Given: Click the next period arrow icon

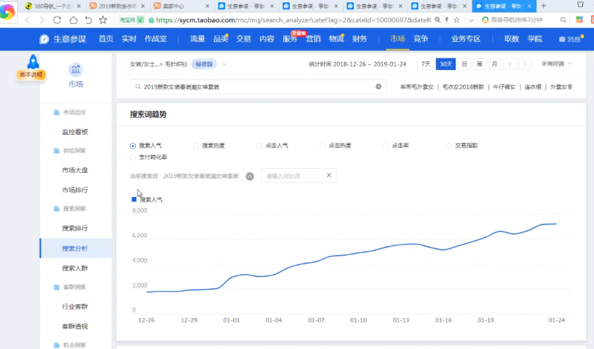Looking at the screenshot, I should click(x=524, y=64).
